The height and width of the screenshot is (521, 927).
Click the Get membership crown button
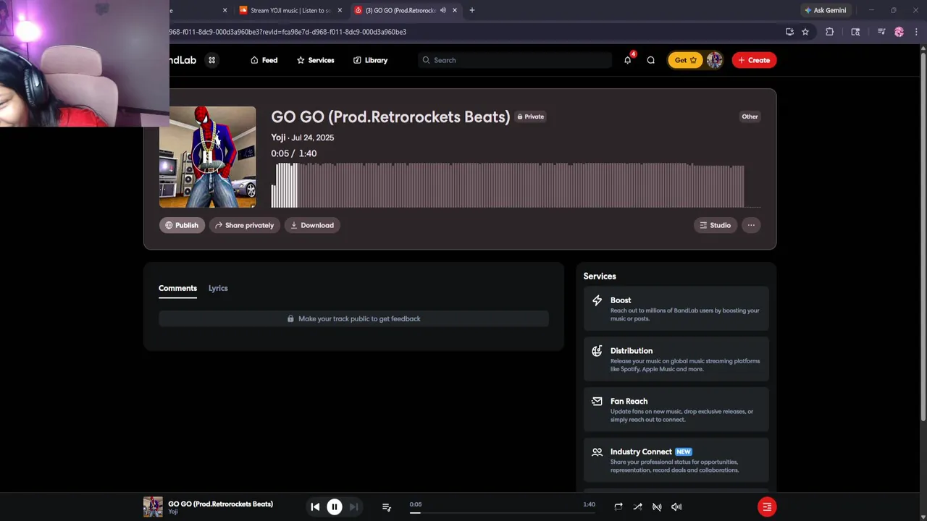(x=685, y=60)
